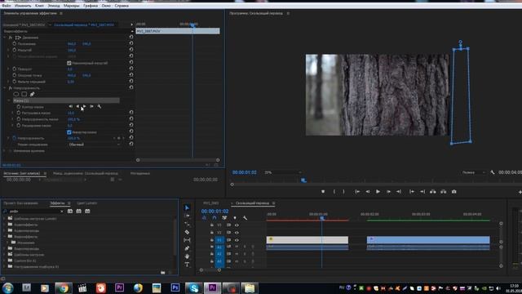Viewport: 522px width, 294px height.
Task: Select the Selection arrow tool
Action: [187, 207]
